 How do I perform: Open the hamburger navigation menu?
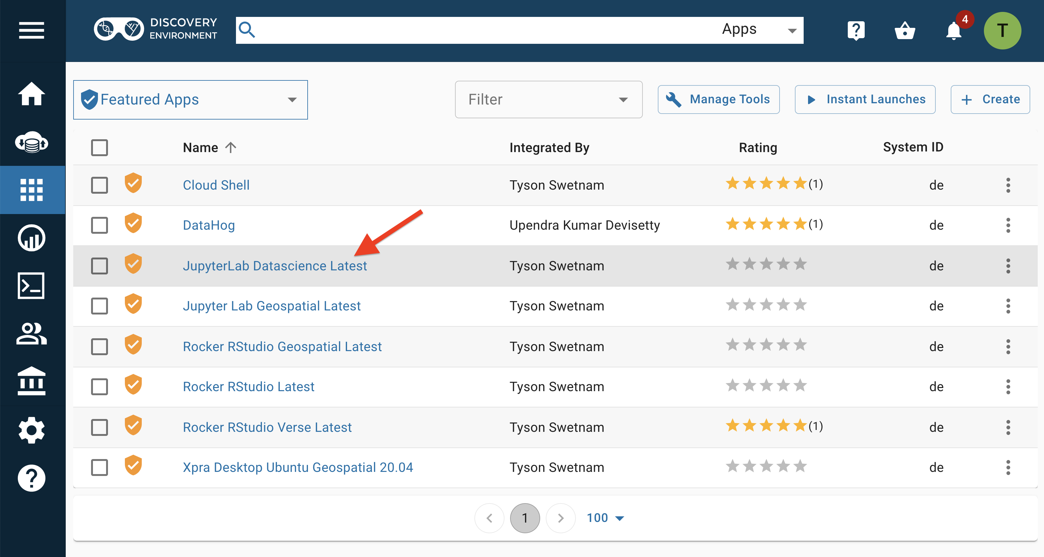click(31, 30)
